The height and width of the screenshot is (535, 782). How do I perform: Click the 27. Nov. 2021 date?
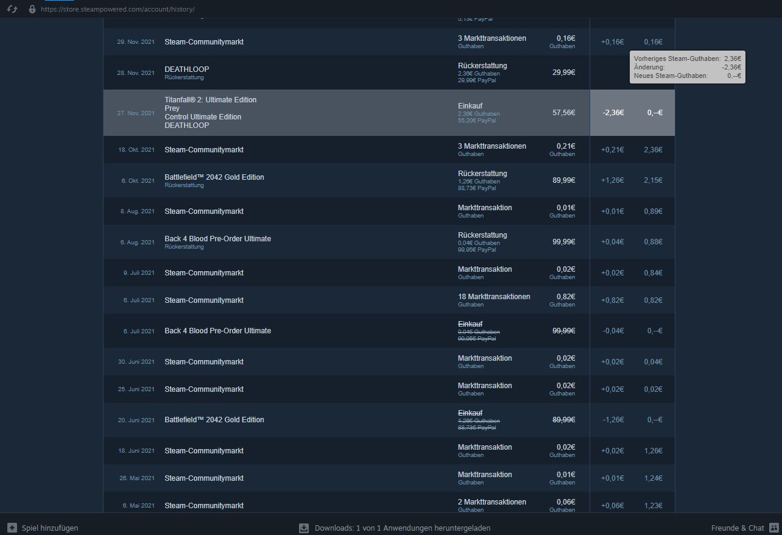136,113
